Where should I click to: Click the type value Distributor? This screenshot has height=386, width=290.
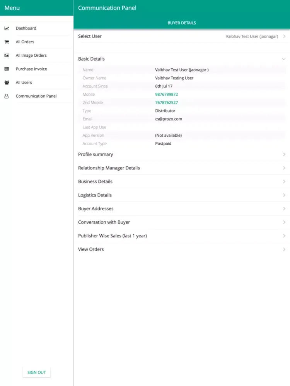pos(165,111)
